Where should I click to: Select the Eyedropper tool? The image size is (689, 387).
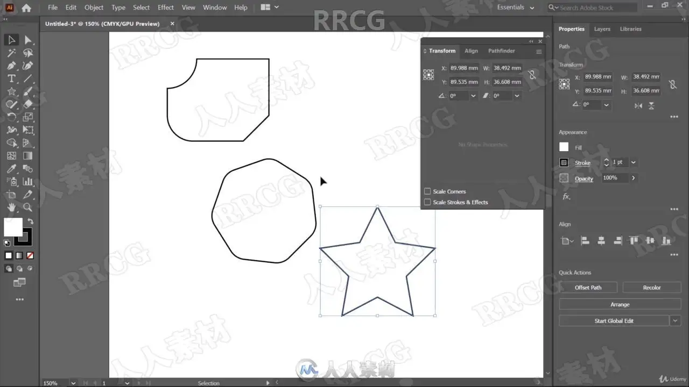[11, 169]
